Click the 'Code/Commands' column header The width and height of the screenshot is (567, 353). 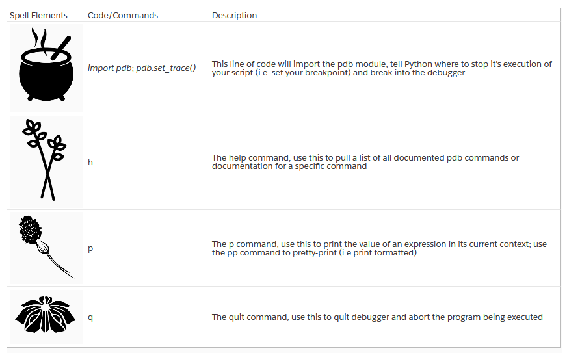click(123, 15)
